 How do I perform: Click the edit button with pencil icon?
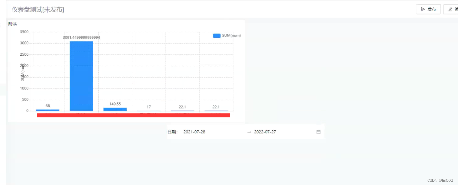tap(451, 9)
